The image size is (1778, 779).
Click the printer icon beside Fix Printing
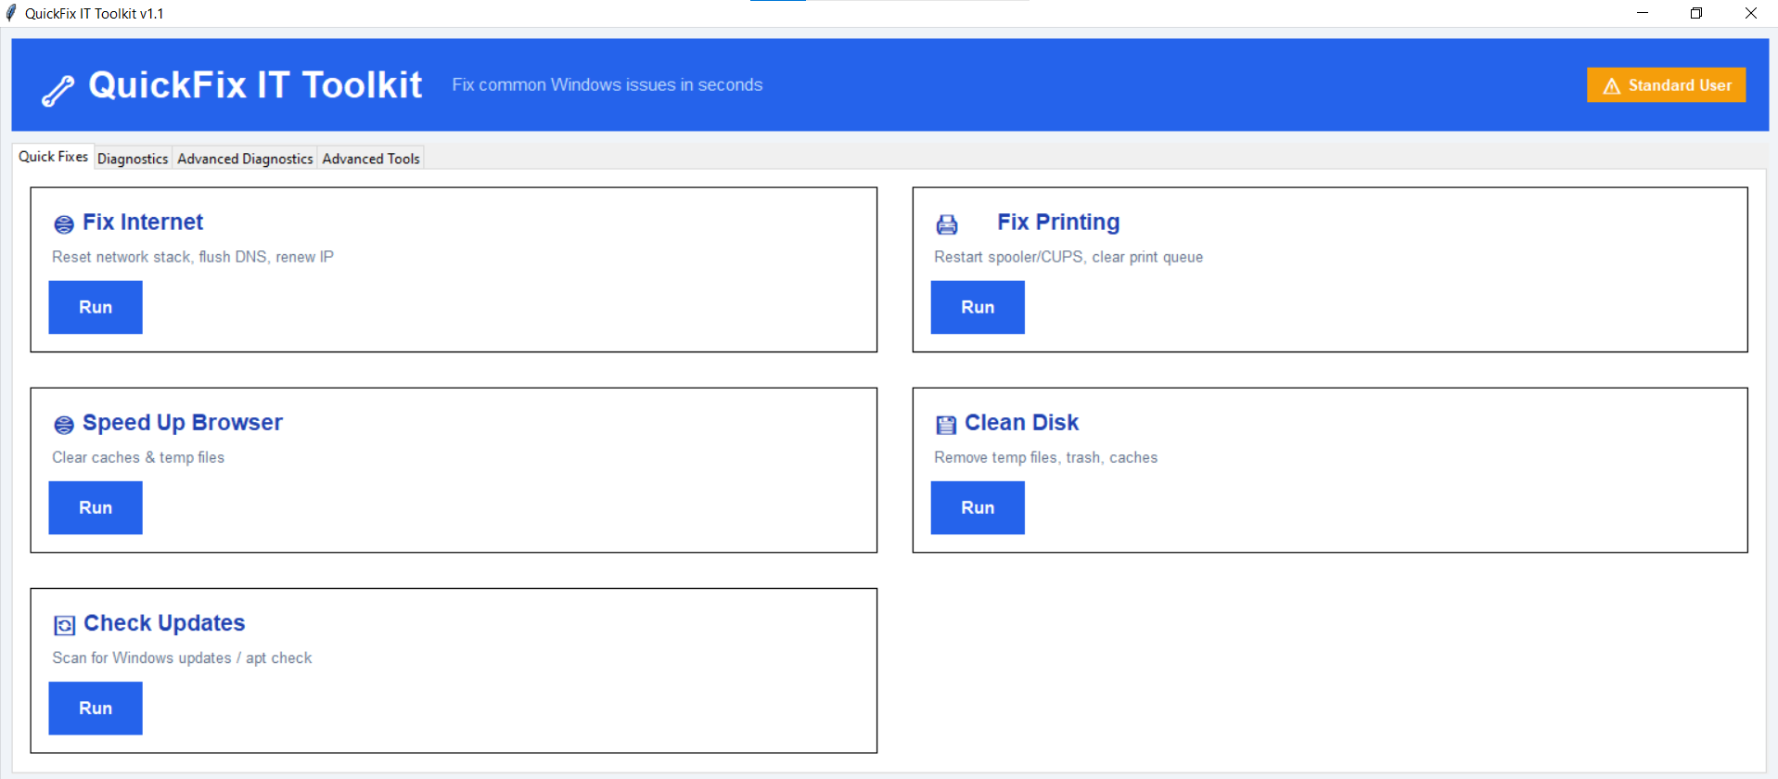(947, 224)
